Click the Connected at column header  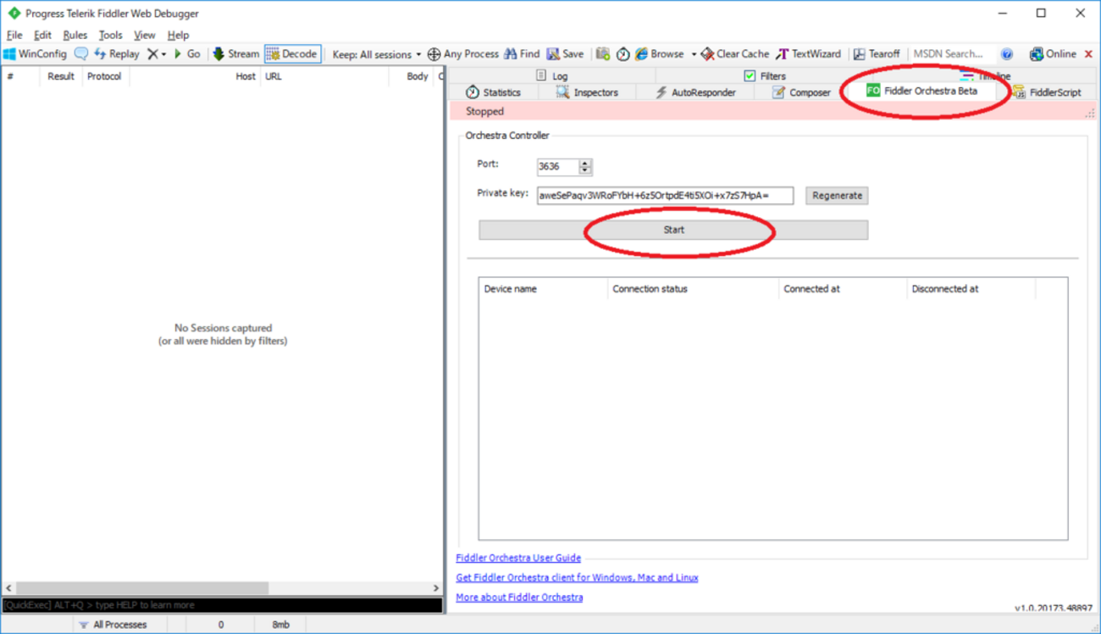(x=843, y=289)
